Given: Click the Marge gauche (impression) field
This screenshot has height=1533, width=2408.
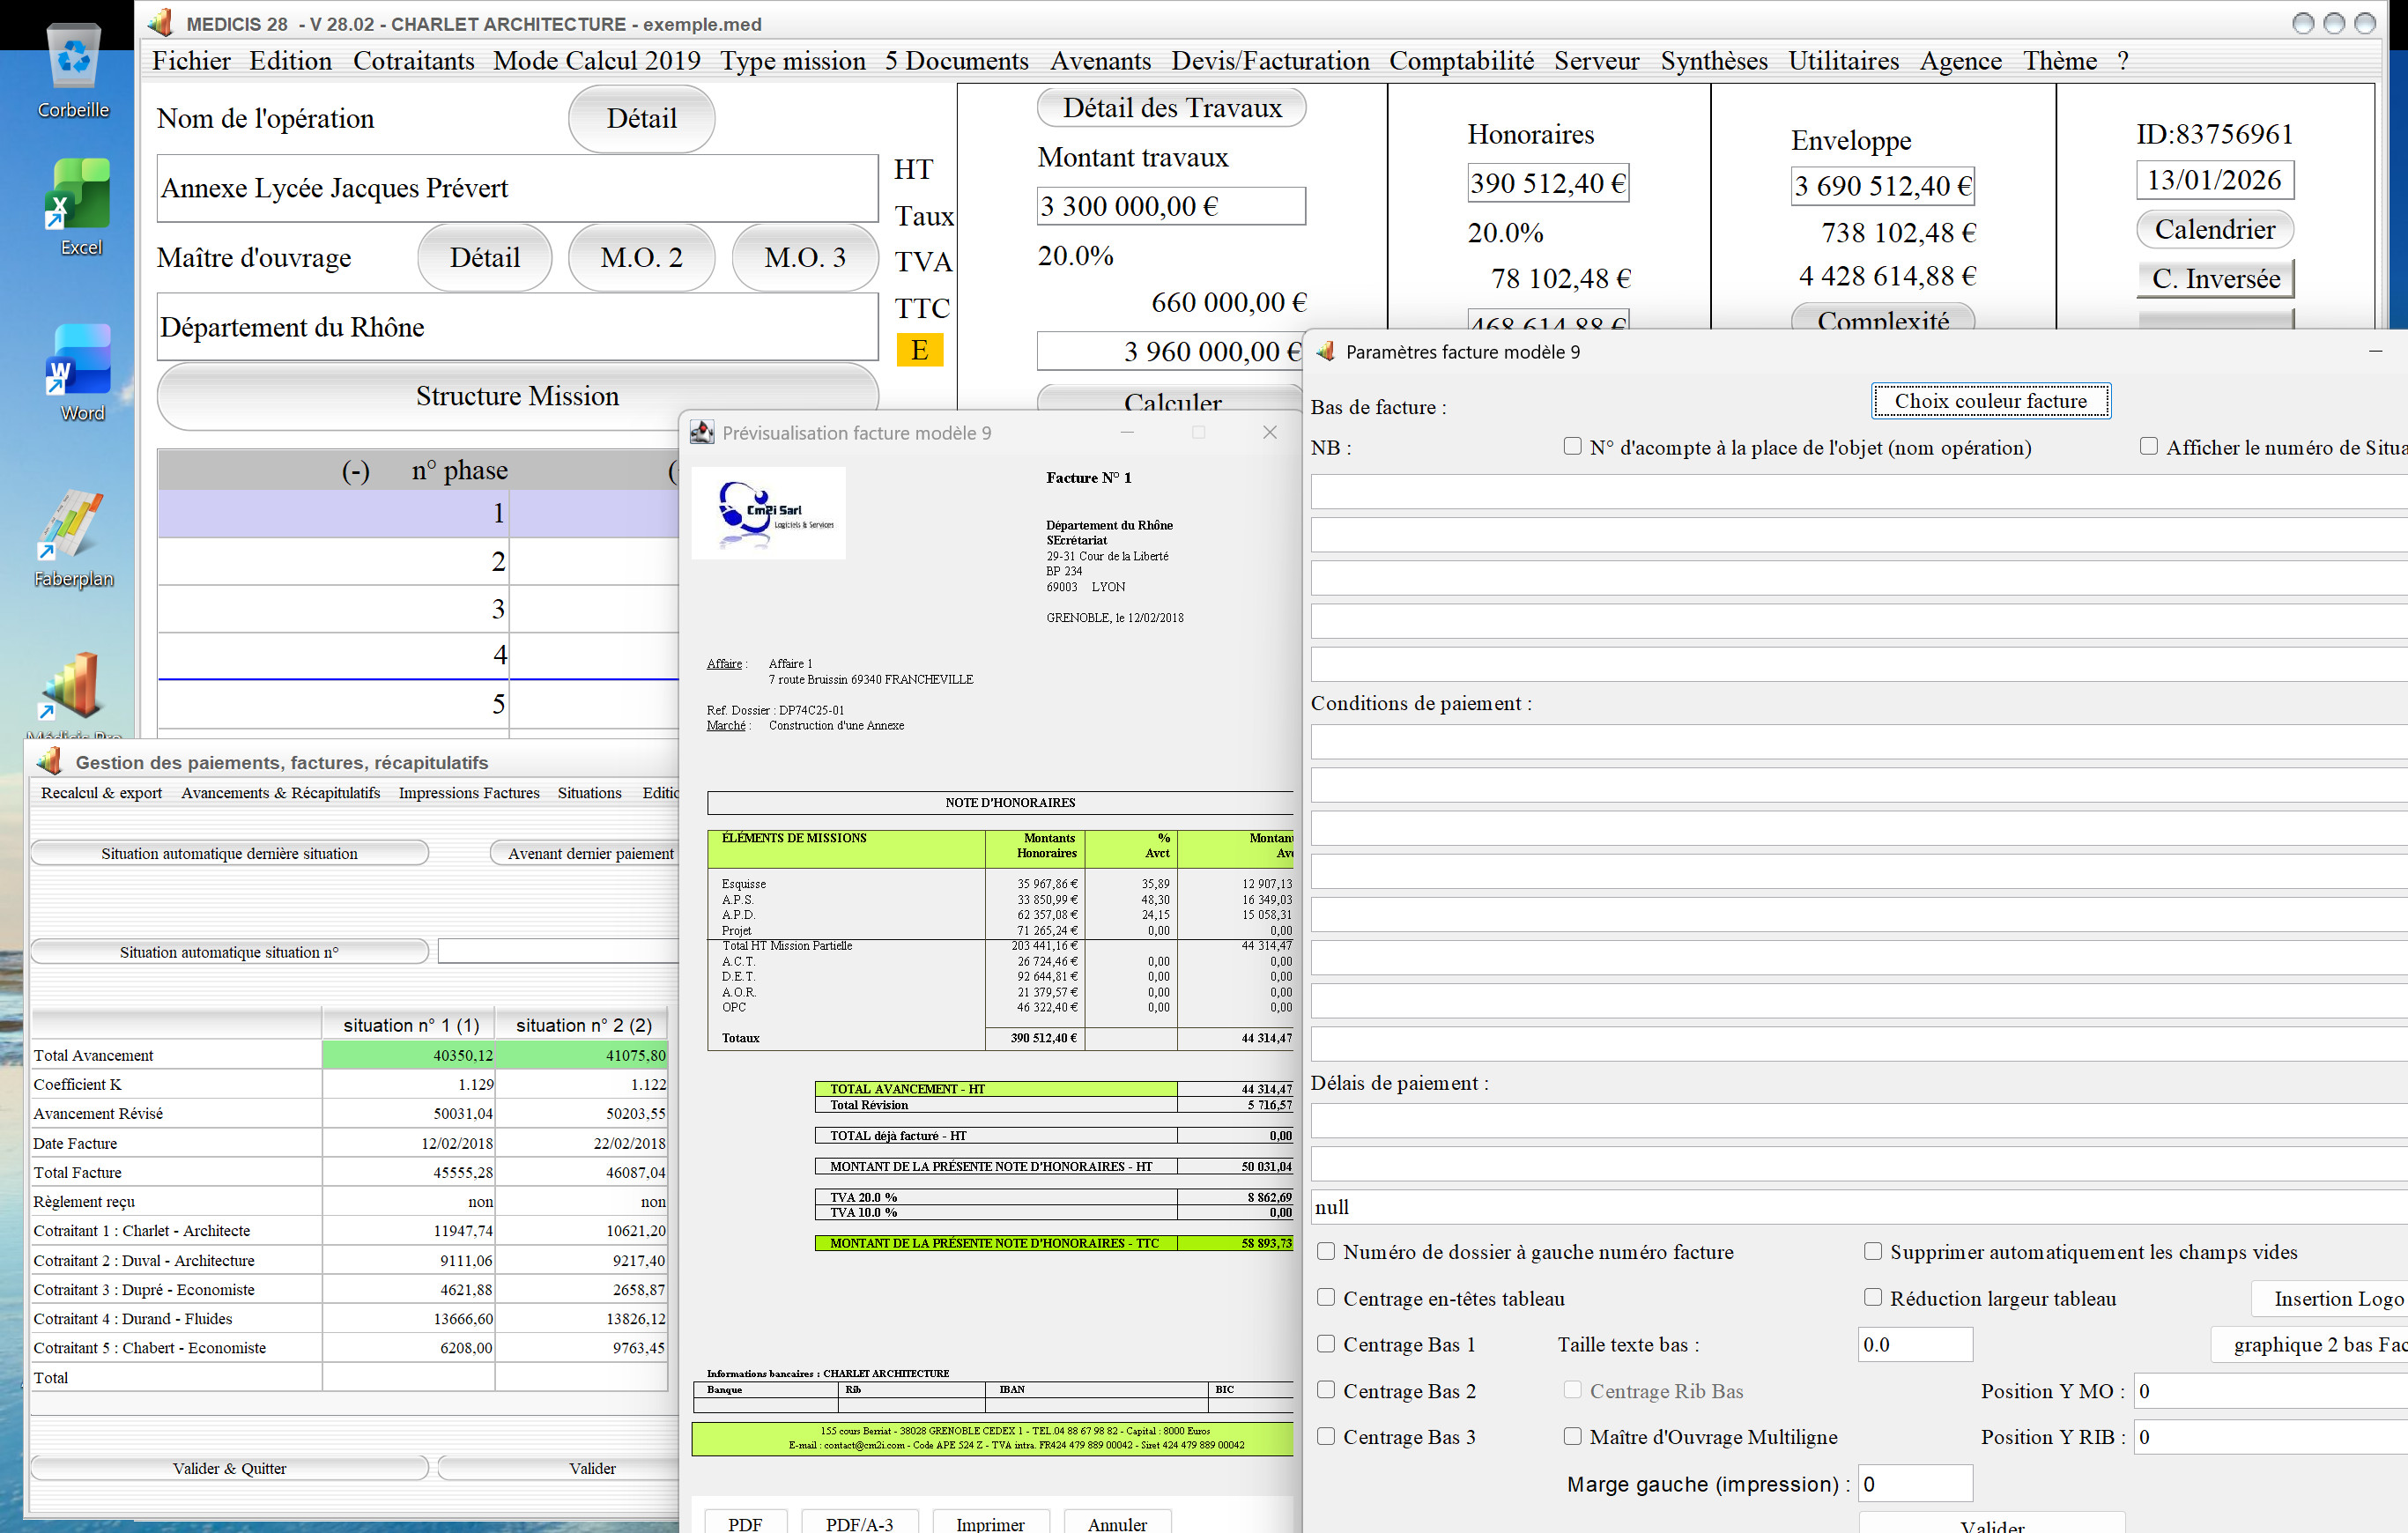Looking at the screenshot, I should (1914, 1483).
